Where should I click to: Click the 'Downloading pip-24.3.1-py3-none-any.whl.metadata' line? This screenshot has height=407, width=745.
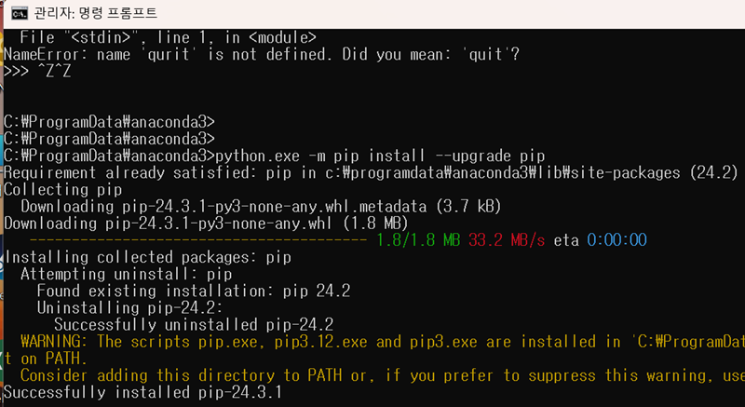[x=222, y=206]
